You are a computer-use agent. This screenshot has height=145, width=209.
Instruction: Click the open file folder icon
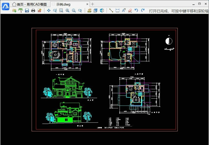point(14,11)
